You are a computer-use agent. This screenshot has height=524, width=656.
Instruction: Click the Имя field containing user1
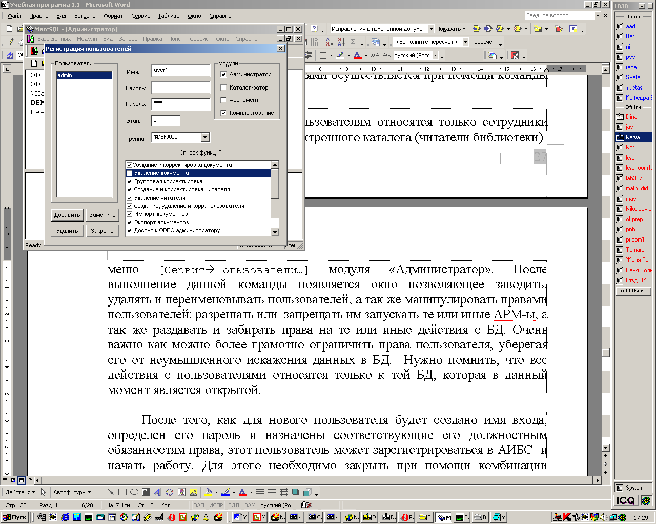tap(181, 70)
